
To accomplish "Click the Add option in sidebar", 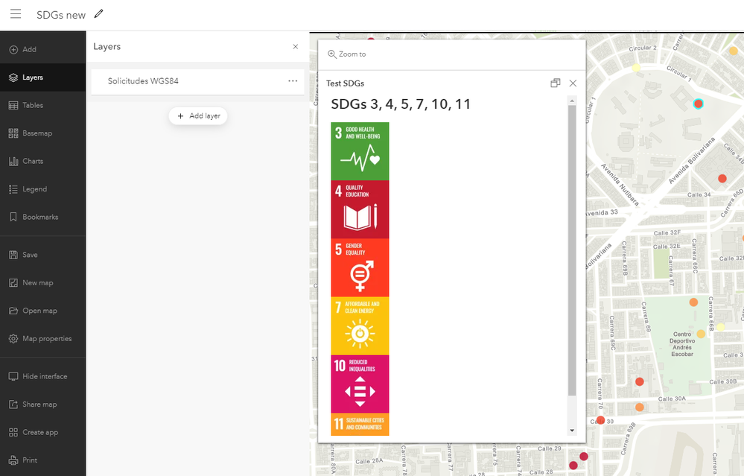I will pos(42,49).
